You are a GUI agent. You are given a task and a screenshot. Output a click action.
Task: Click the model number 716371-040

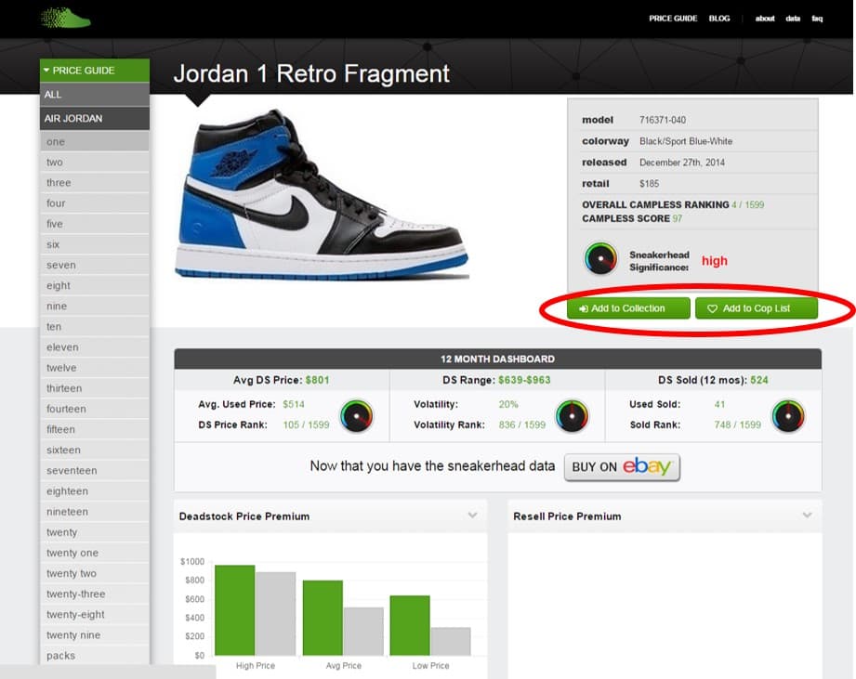(x=663, y=120)
